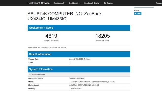Select the single-core score 4619

[51, 36]
